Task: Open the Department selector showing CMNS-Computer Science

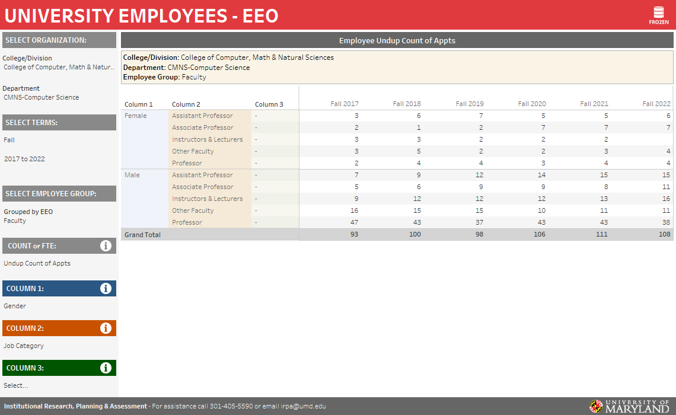Action: (x=42, y=97)
